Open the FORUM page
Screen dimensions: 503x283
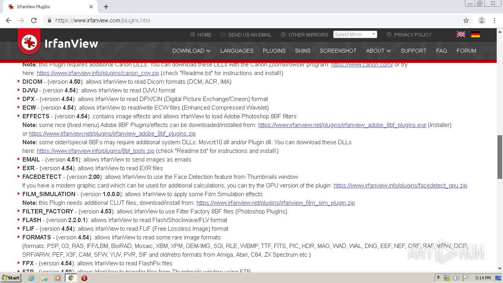[x=466, y=51]
